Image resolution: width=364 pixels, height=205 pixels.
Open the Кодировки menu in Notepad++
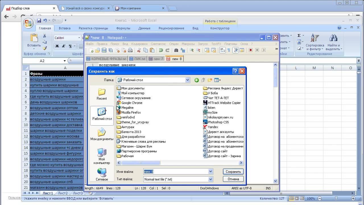pos(139,44)
